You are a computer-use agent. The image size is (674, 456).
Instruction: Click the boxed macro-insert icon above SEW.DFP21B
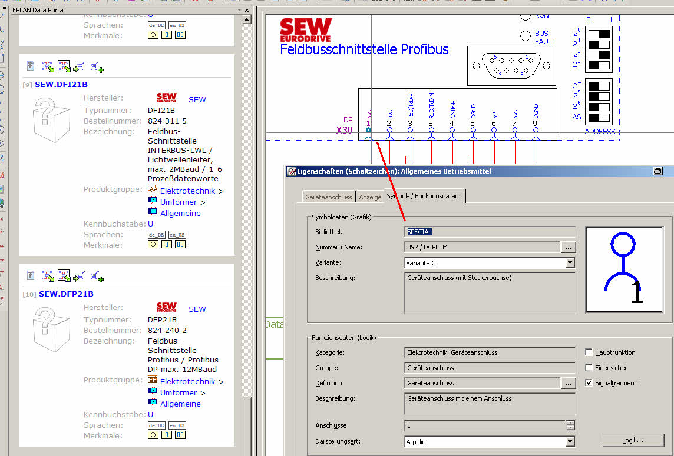pos(64,276)
